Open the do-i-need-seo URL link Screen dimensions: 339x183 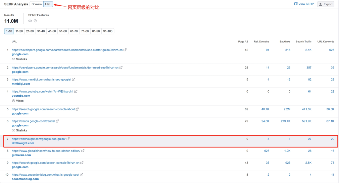click(65, 68)
